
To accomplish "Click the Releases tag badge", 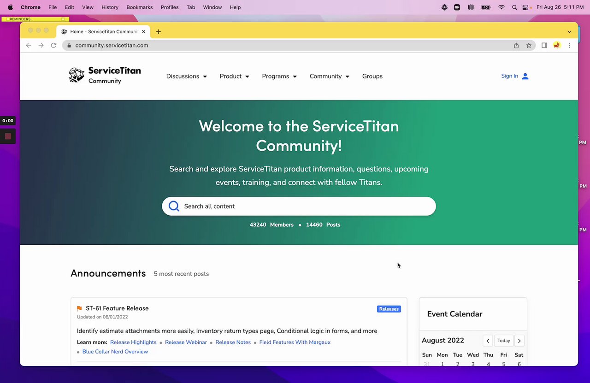I will click(x=389, y=309).
